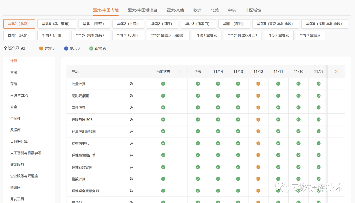Show earlier dates with left double chevron
The height and width of the screenshot is (203, 355).
click(179, 71)
